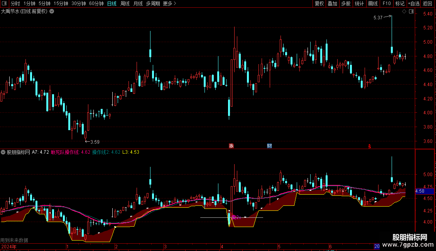
Task: Click the blue 财 financial marker
Action: pyautogui.click(x=269, y=146)
